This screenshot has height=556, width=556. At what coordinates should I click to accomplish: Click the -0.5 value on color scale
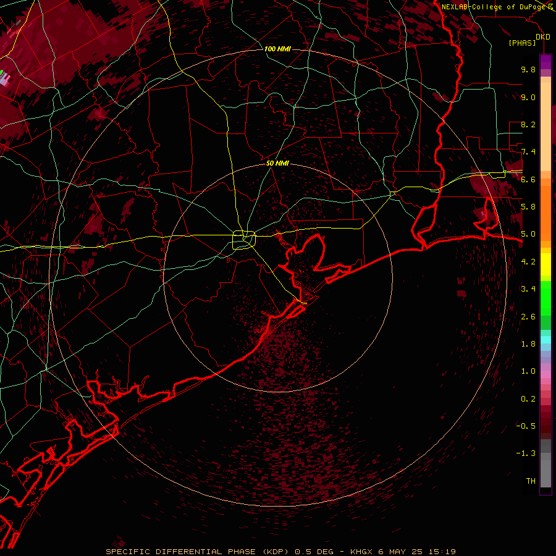tap(526, 426)
